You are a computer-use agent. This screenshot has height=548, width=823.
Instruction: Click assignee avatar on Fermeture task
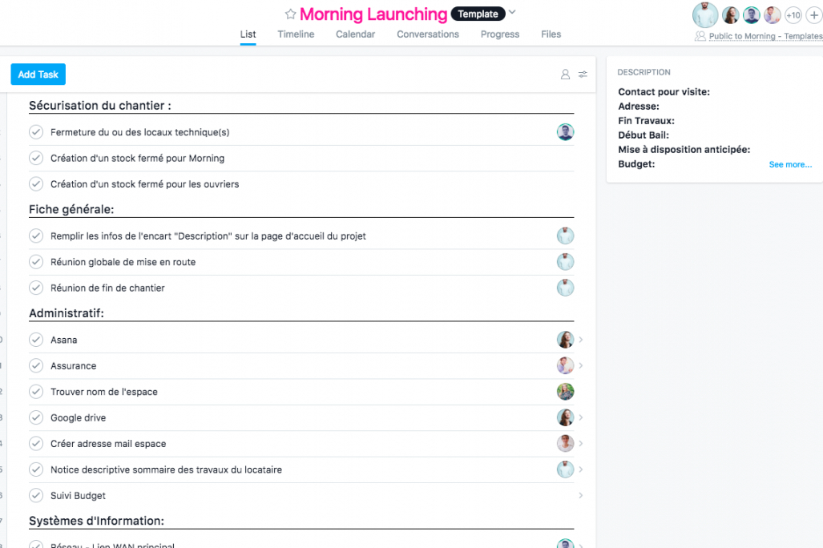[565, 132]
